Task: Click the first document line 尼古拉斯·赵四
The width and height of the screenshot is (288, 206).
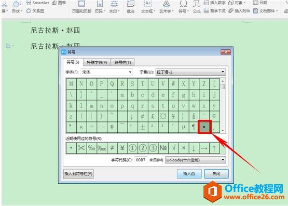Action: pos(56,30)
